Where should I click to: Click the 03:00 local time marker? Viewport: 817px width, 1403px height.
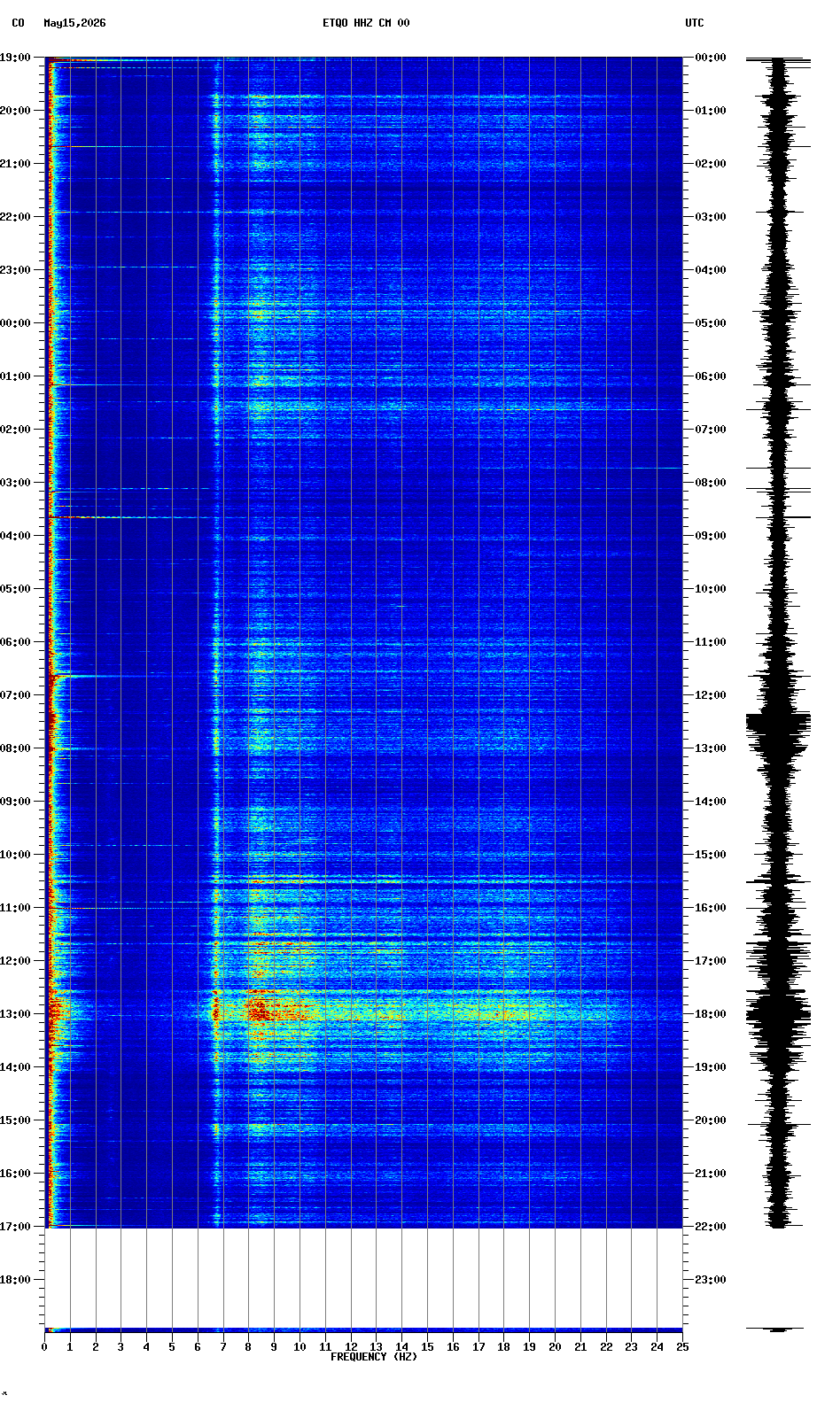tap(15, 483)
